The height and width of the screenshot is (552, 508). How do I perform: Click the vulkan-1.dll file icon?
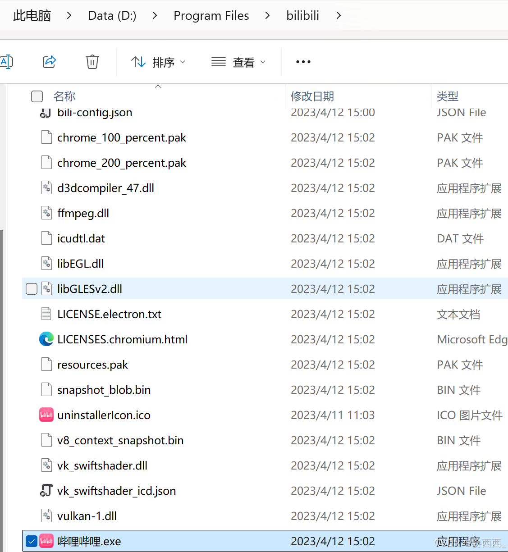(46, 516)
